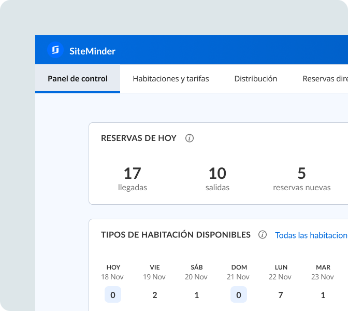
Task: Select availability 0 for DOM 21 Nov
Action: [x=239, y=295]
